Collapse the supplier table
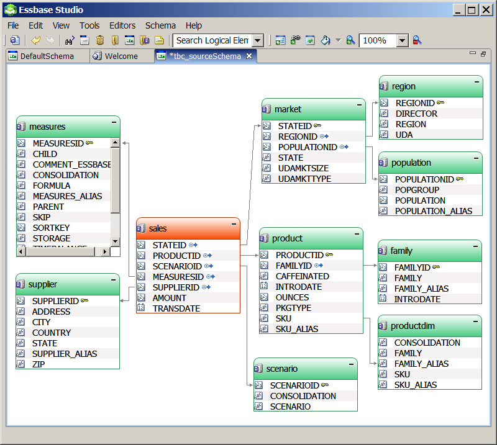The width and height of the screenshot is (497, 445). 113,280
